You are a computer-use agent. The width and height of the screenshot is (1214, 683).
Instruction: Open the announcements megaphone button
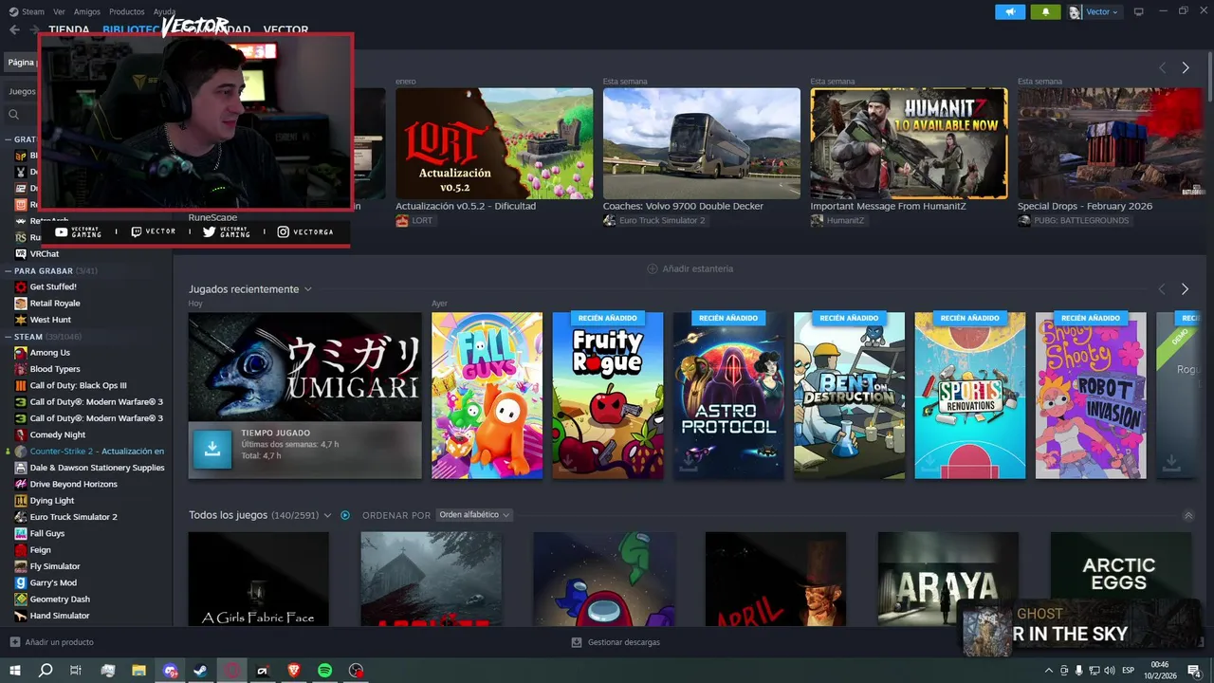coord(1010,11)
